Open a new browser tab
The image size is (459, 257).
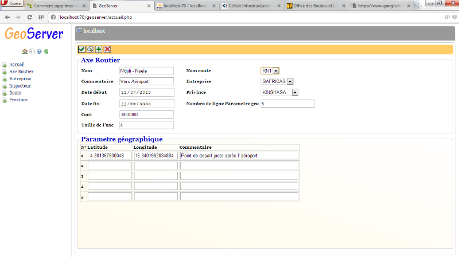(x=419, y=6)
